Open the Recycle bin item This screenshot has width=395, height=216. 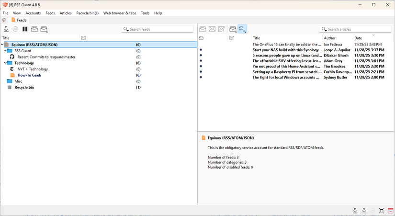coord(24,87)
